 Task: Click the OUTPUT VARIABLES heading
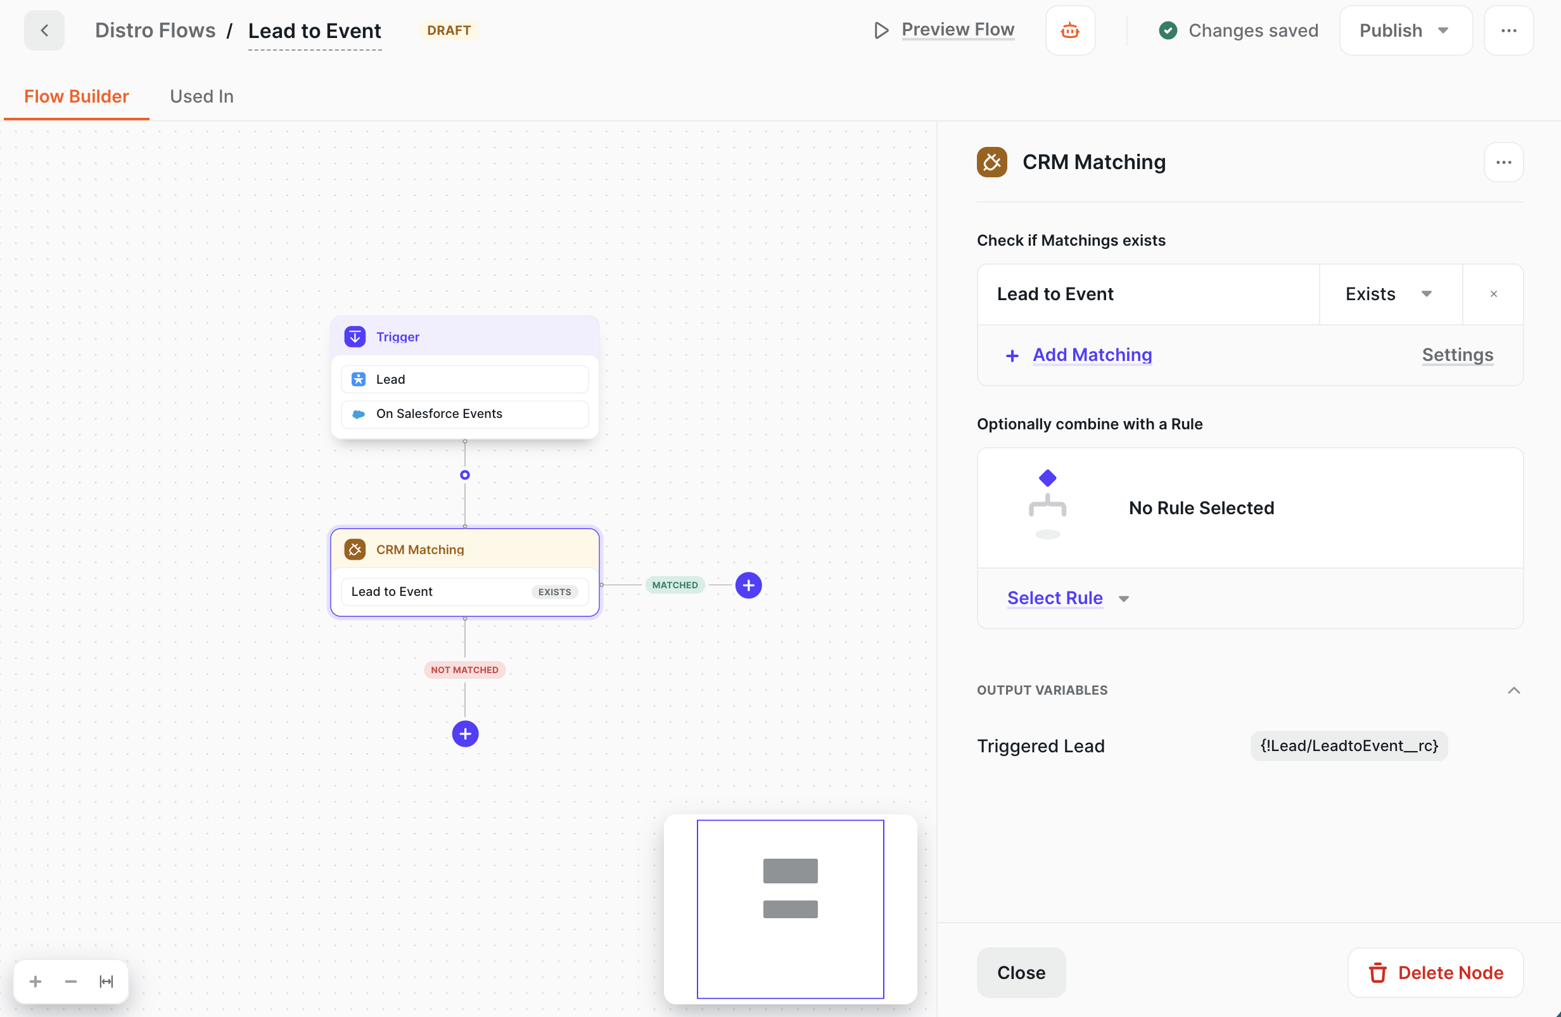point(1042,690)
